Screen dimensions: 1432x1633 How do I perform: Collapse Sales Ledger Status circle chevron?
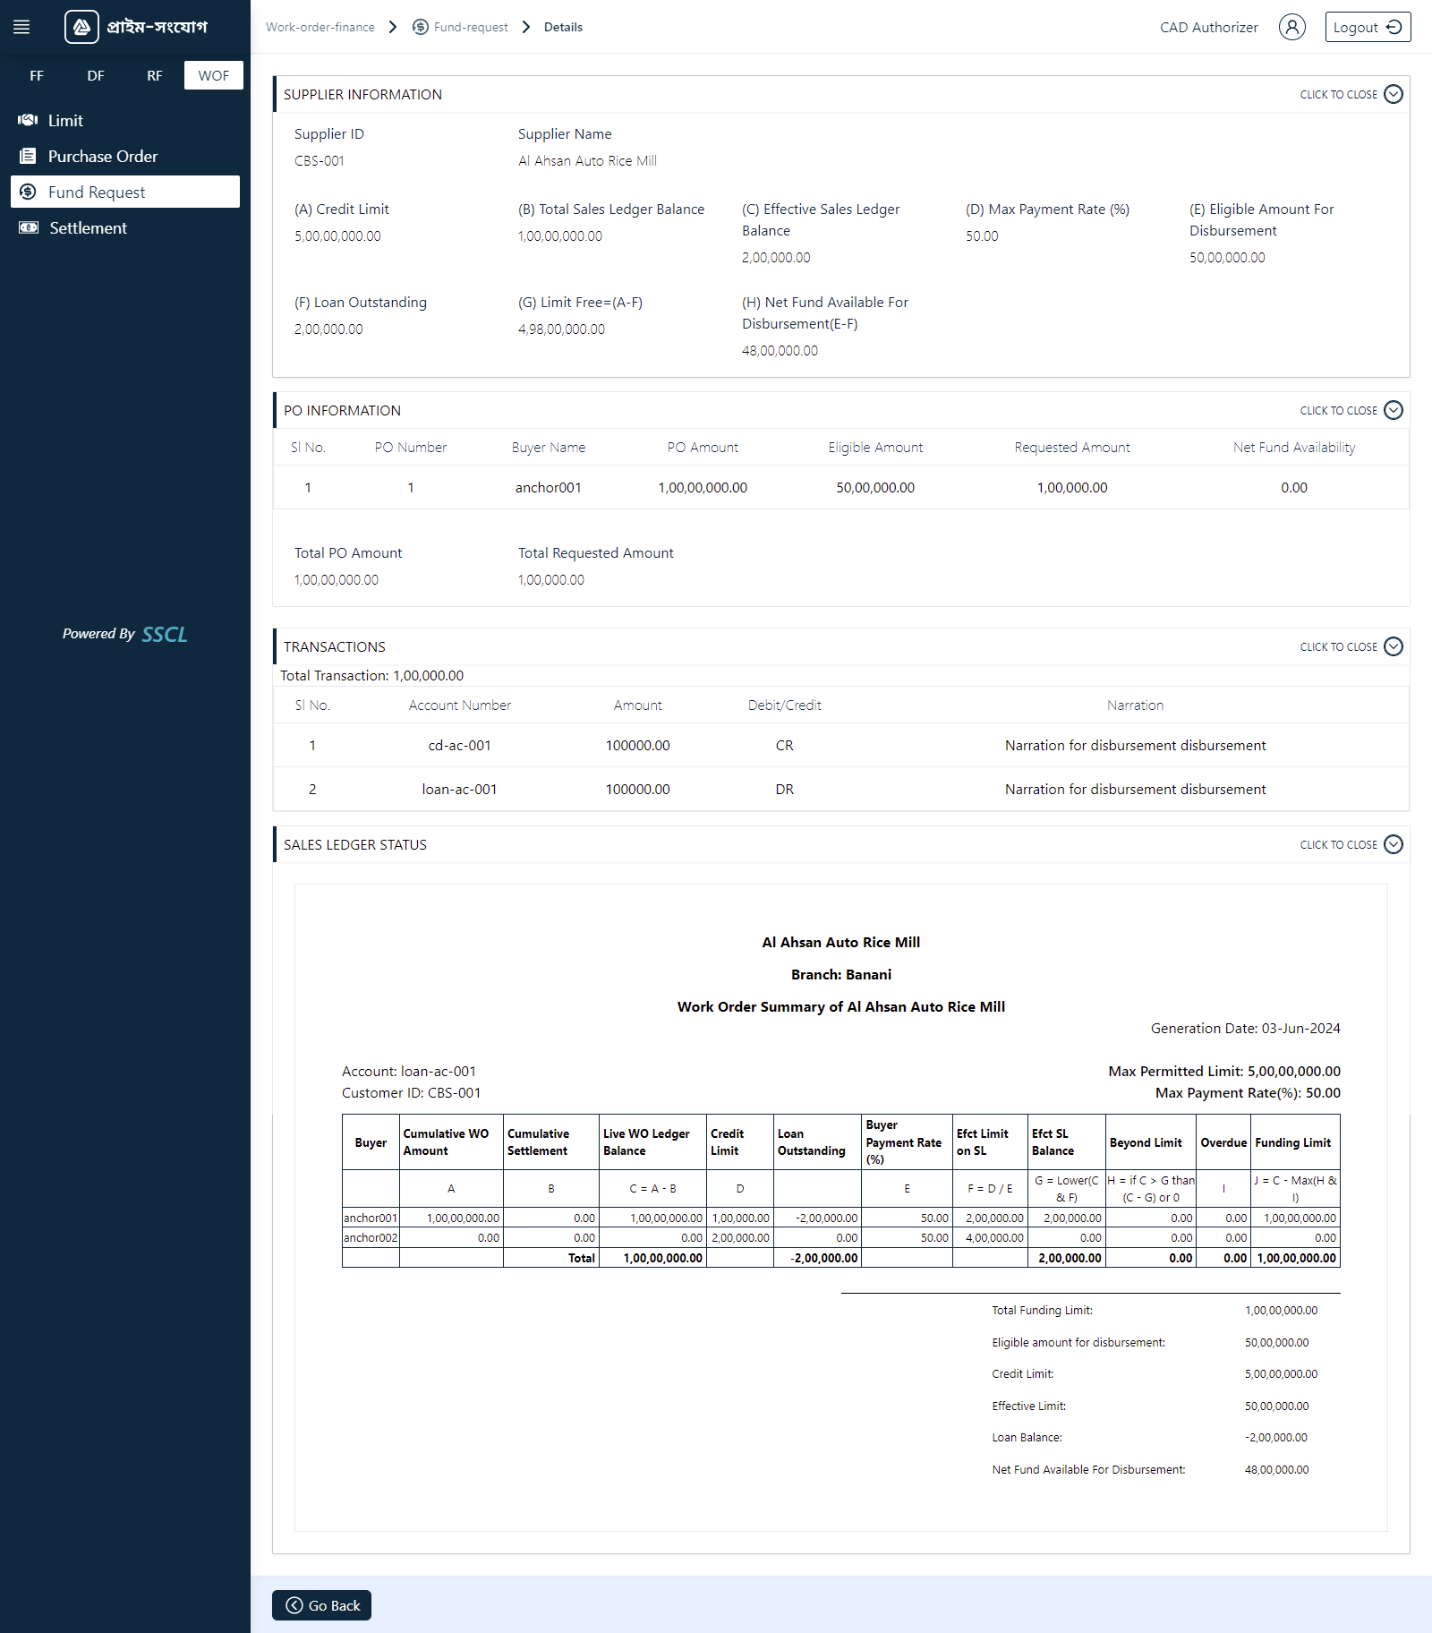tap(1394, 844)
